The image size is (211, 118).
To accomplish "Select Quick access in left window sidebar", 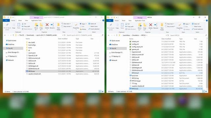I will (x=11, y=41).
